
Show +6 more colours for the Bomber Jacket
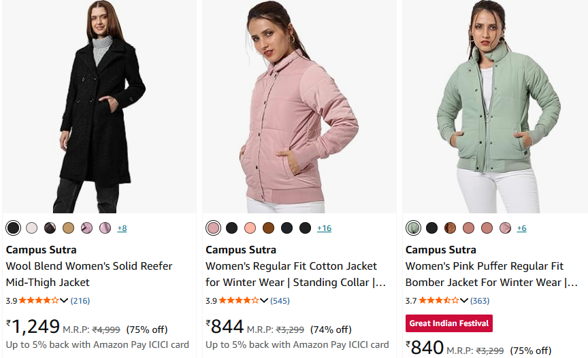pos(521,228)
